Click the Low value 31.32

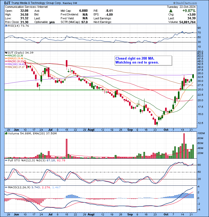24,18
